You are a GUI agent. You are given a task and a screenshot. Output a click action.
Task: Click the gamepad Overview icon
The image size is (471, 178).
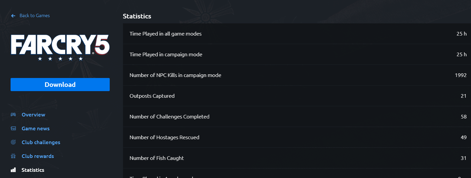13,114
